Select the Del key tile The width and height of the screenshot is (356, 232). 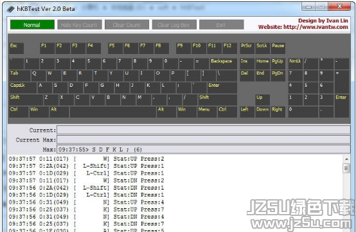[x=247, y=76]
